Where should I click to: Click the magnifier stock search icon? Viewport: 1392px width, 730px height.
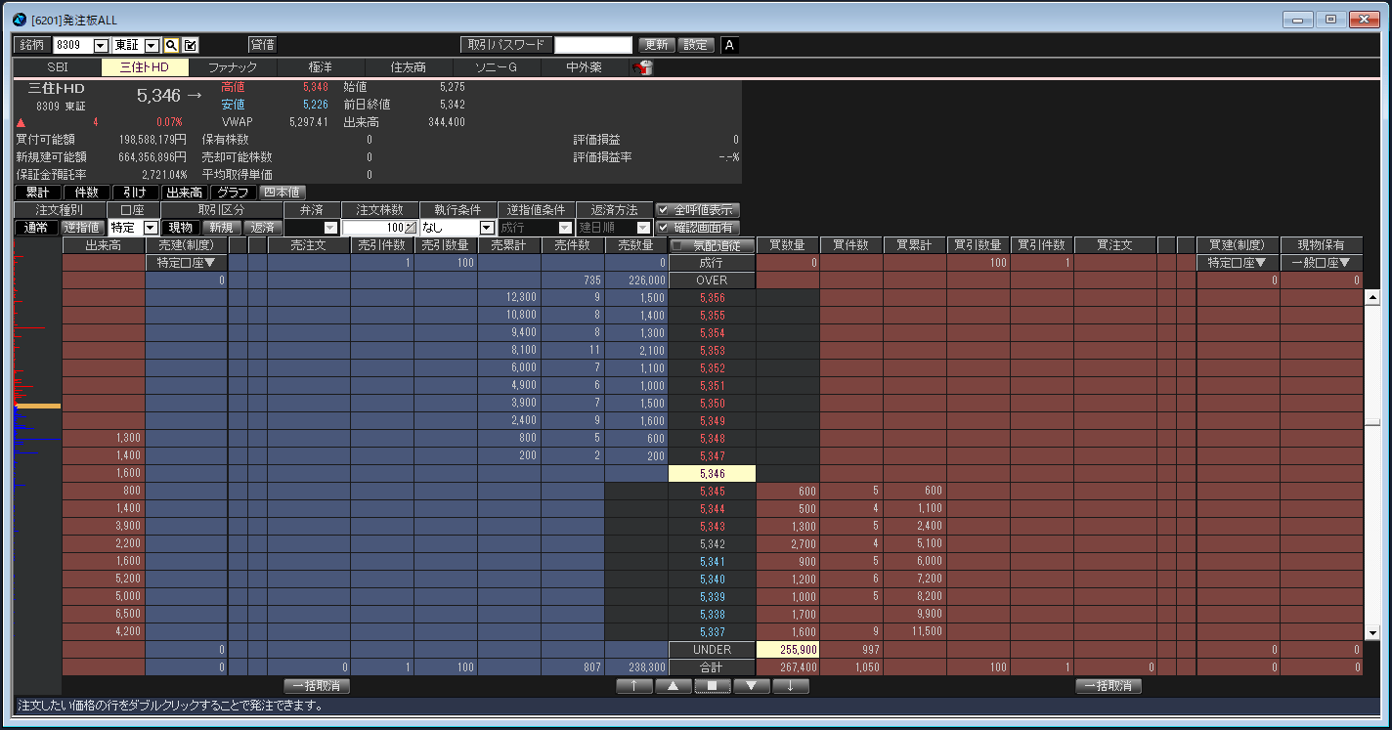pos(171,45)
